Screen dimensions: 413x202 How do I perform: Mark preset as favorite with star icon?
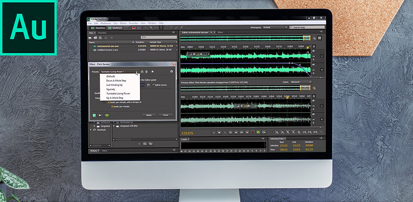pyautogui.click(x=152, y=71)
